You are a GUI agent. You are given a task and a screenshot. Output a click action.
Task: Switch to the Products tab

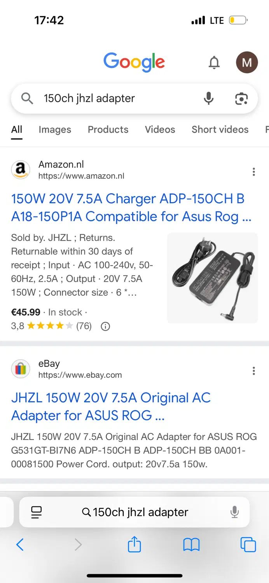click(x=108, y=129)
